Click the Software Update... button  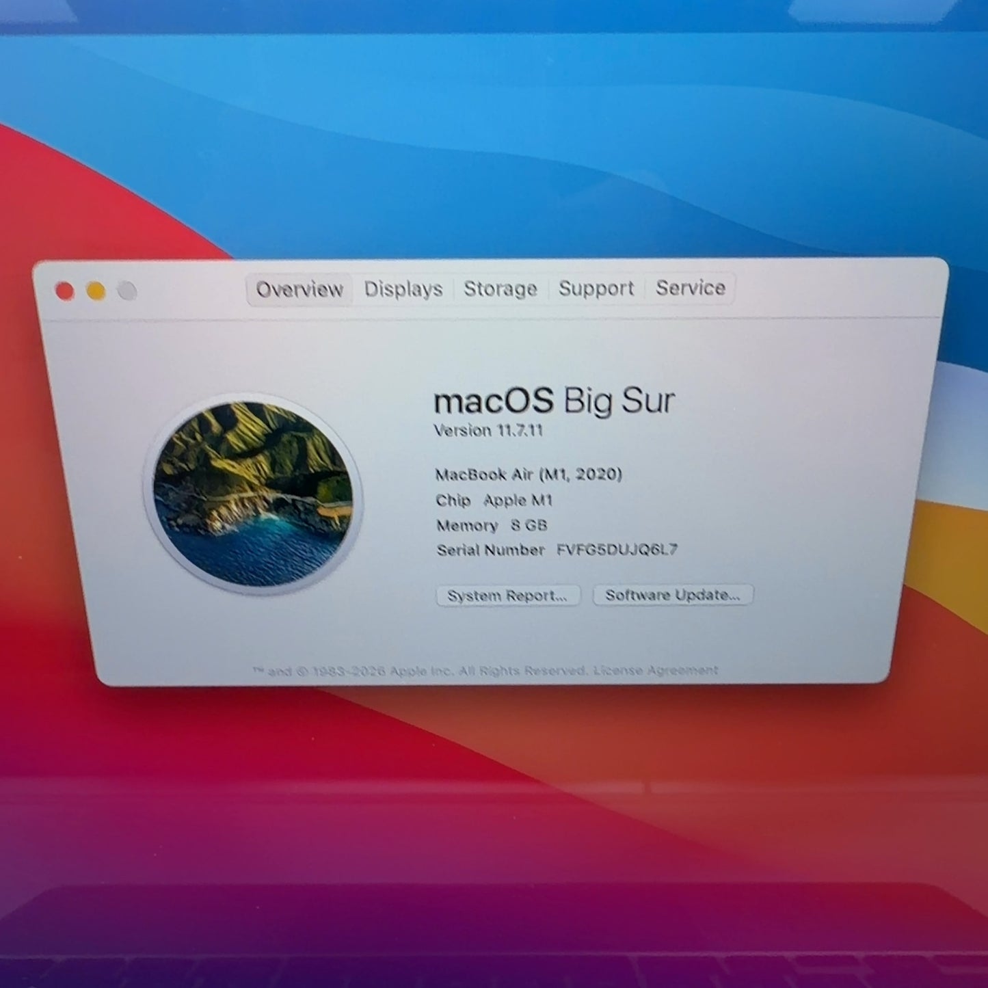coord(673,595)
